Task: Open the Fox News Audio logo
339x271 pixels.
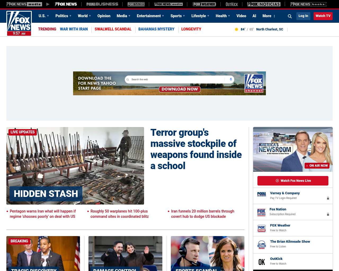Action: [168, 4]
